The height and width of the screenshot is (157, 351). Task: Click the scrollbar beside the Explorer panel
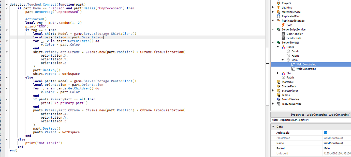click(x=268, y=76)
